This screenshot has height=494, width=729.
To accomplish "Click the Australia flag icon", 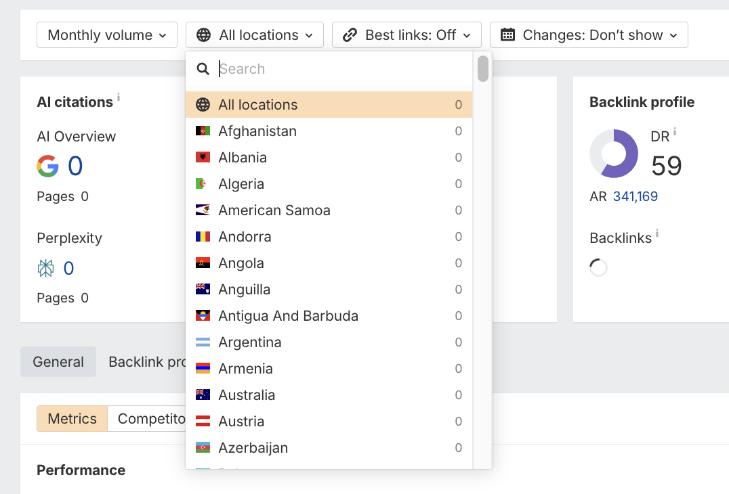I will [x=203, y=395].
